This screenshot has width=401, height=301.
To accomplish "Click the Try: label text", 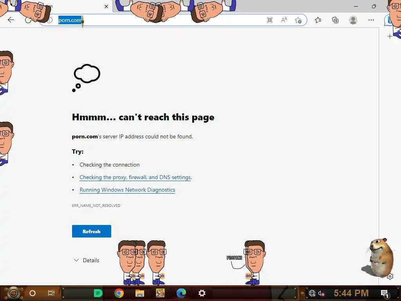I will tap(78, 152).
